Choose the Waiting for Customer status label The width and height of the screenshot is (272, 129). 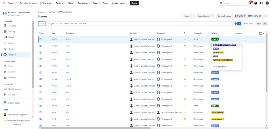[223, 60]
